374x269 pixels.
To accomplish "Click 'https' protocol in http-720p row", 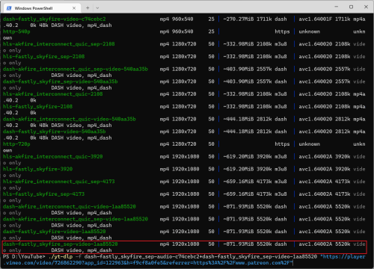I will coord(282,144).
